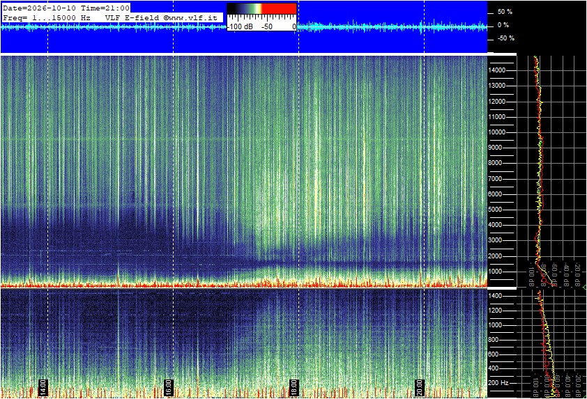The width and height of the screenshot is (587, 399).
Task: Select the Freq= 1...15000 Hz label
Action: 47,17
